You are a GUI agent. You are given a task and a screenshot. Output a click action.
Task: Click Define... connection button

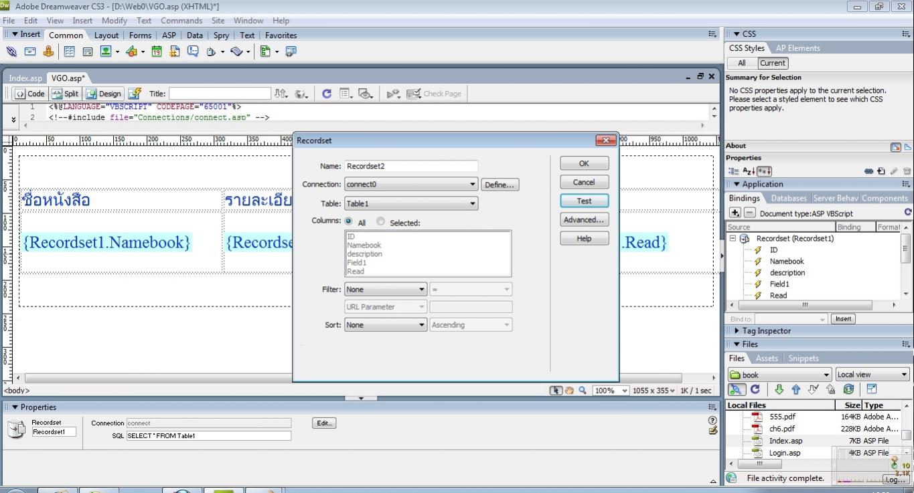pyautogui.click(x=500, y=185)
